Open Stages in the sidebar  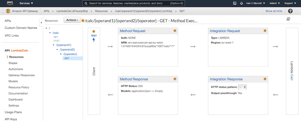pyautogui.click(x=13, y=63)
